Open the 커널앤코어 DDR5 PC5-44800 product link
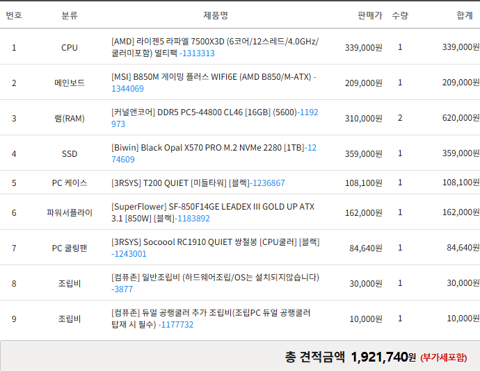The image size is (480, 372). pyautogui.click(x=215, y=118)
